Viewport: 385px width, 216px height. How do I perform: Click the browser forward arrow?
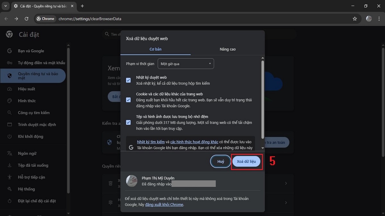pyautogui.click(x=16, y=19)
